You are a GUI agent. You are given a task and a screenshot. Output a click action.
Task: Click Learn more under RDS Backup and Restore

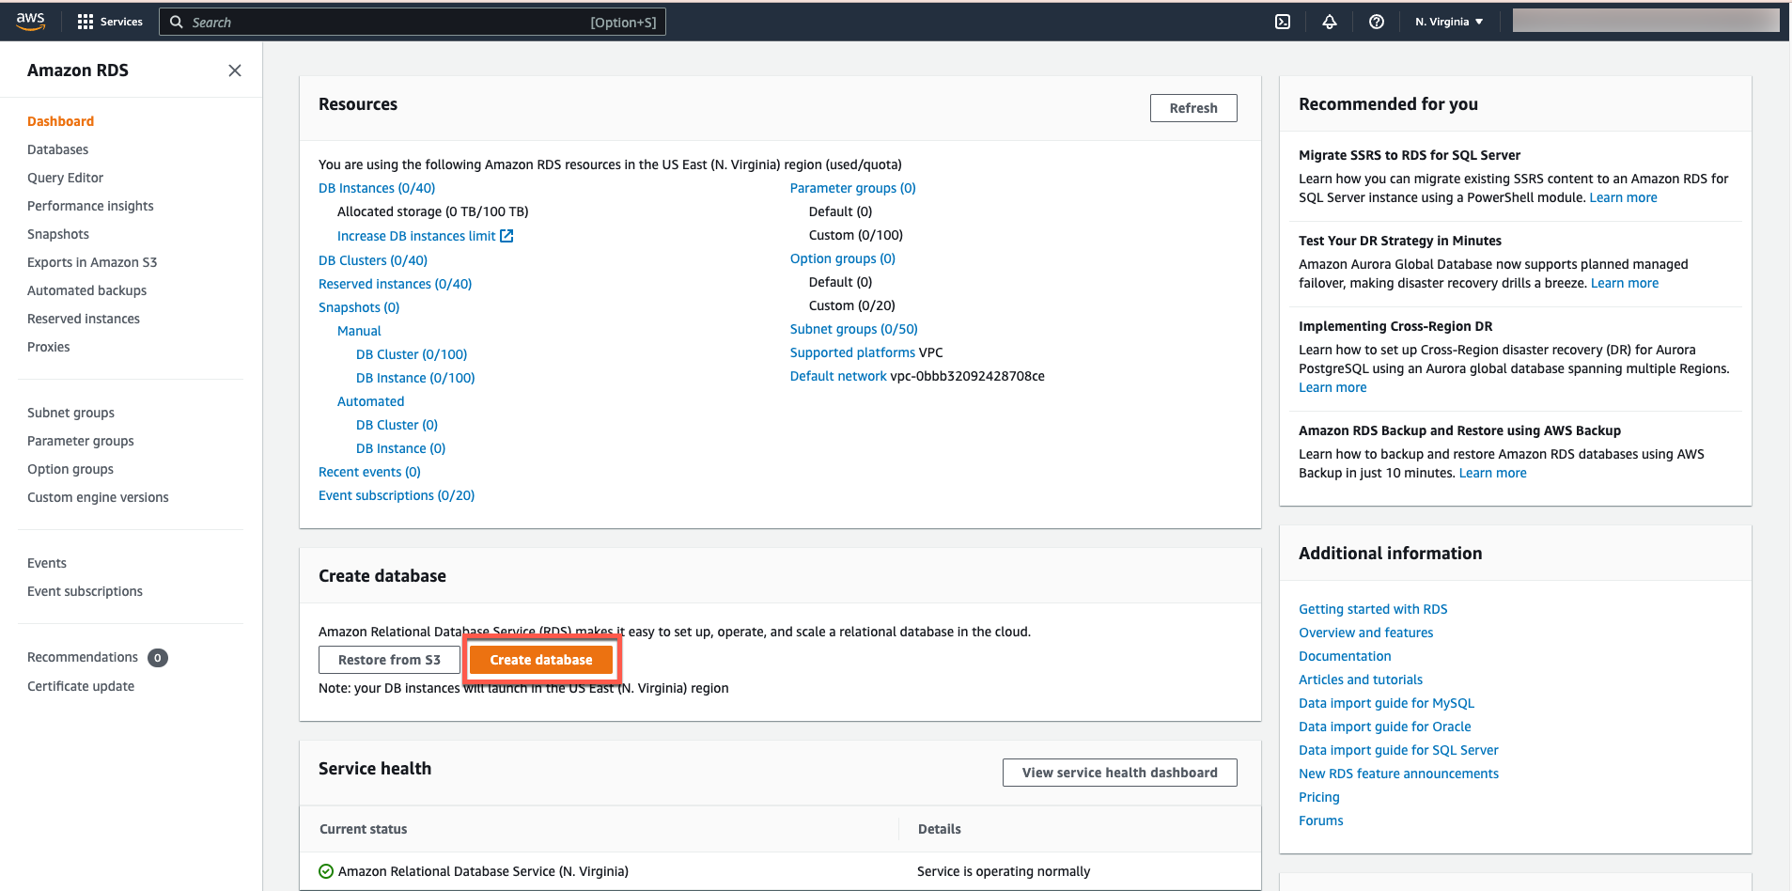(x=1492, y=473)
